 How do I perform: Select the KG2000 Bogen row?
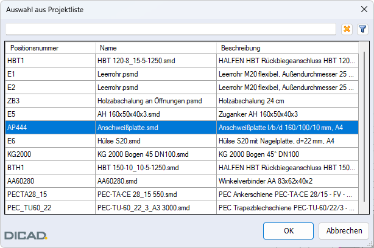point(182,154)
